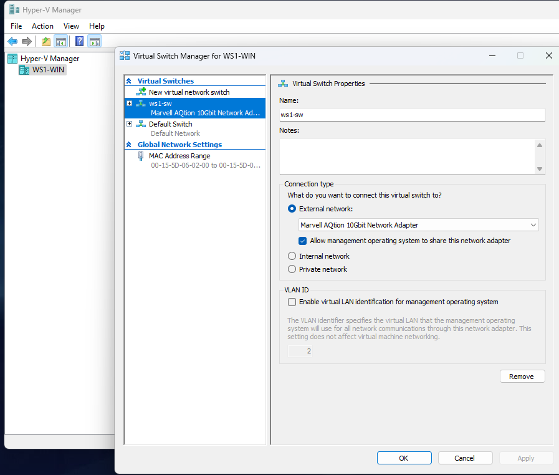Select the MAC Address Range setting

(179, 156)
